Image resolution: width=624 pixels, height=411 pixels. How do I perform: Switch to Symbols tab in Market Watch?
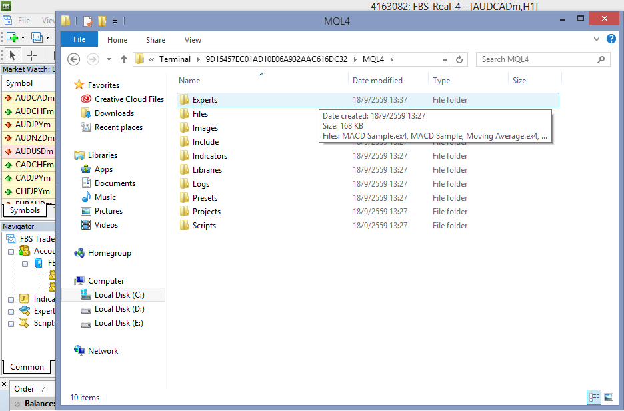tap(25, 210)
